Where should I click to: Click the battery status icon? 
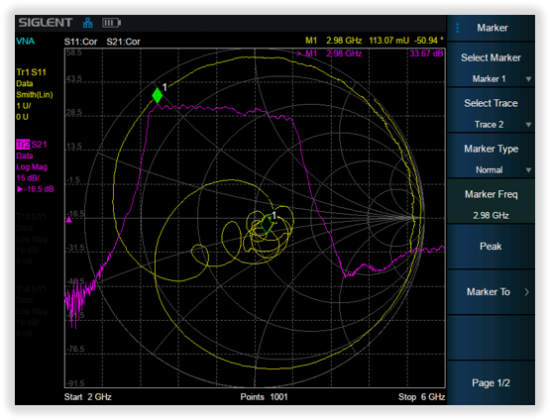click(111, 23)
